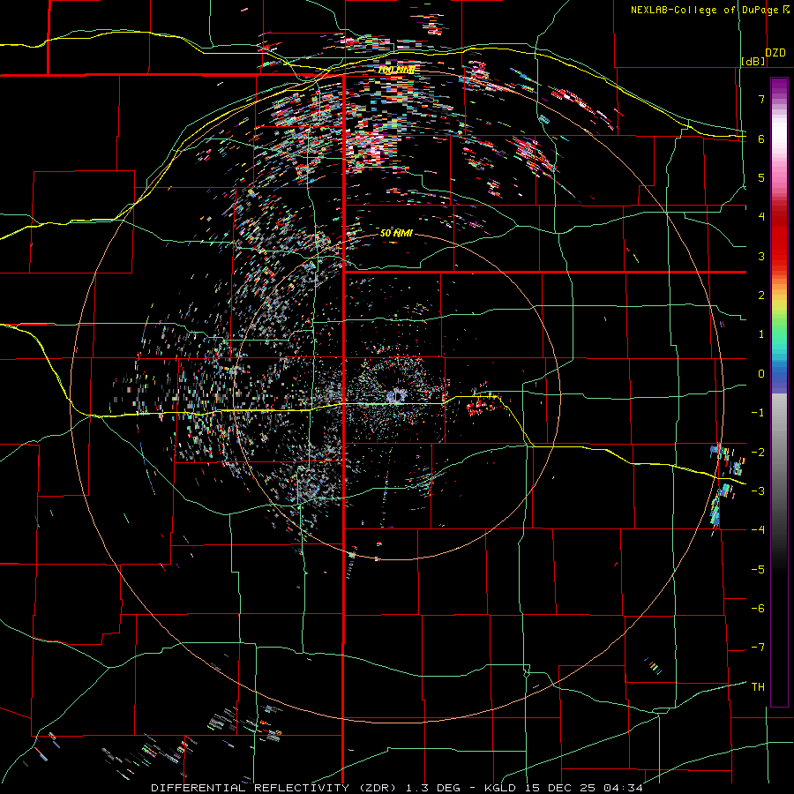Click the 1 value on color scale

pyautogui.click(x=761, y=334)
